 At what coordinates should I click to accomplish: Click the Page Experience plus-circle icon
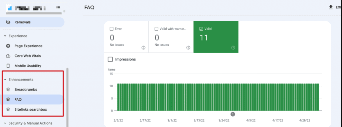point(8,46)
